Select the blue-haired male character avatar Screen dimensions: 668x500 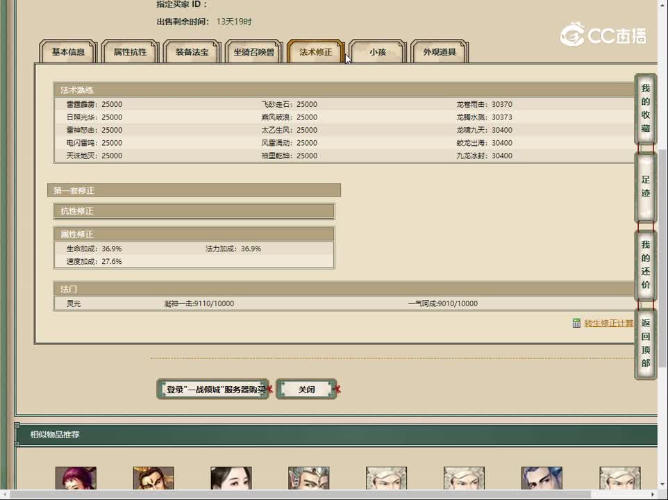(x=542, y=479)
